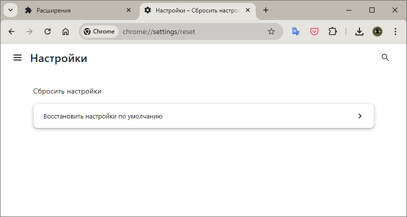Click the forward navigation arrow
The height and width of the screenshot is (217, 407).
coord(30,31)
